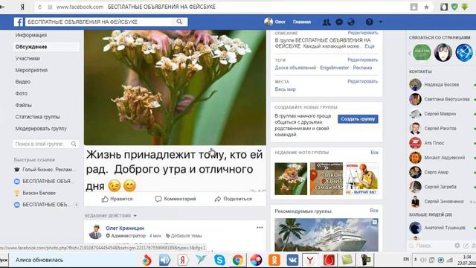Open the Видео section
This screenshot has width=476, height=268.
pyautogui.click(x=23, y=82)
